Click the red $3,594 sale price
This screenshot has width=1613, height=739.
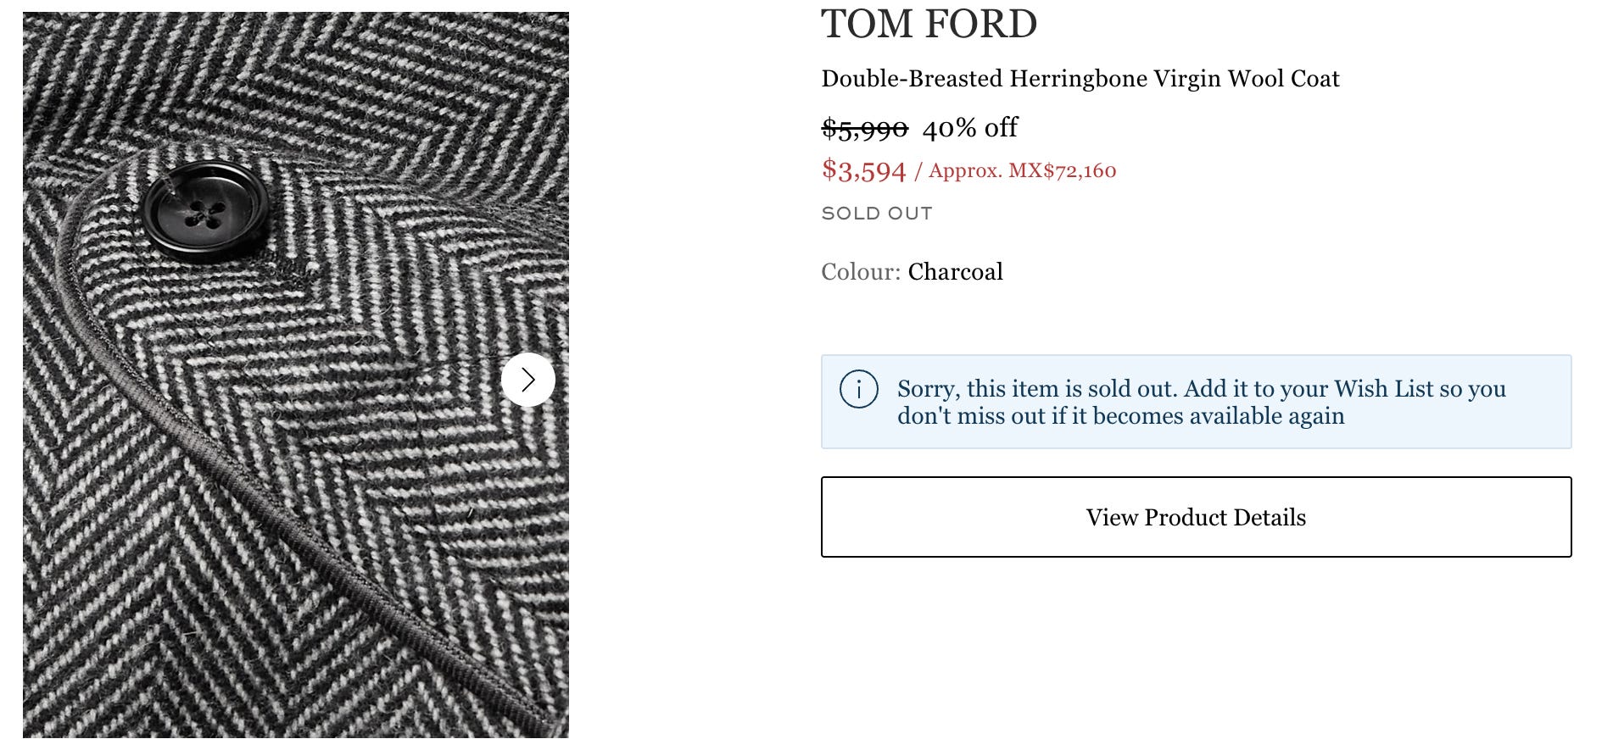864,170
